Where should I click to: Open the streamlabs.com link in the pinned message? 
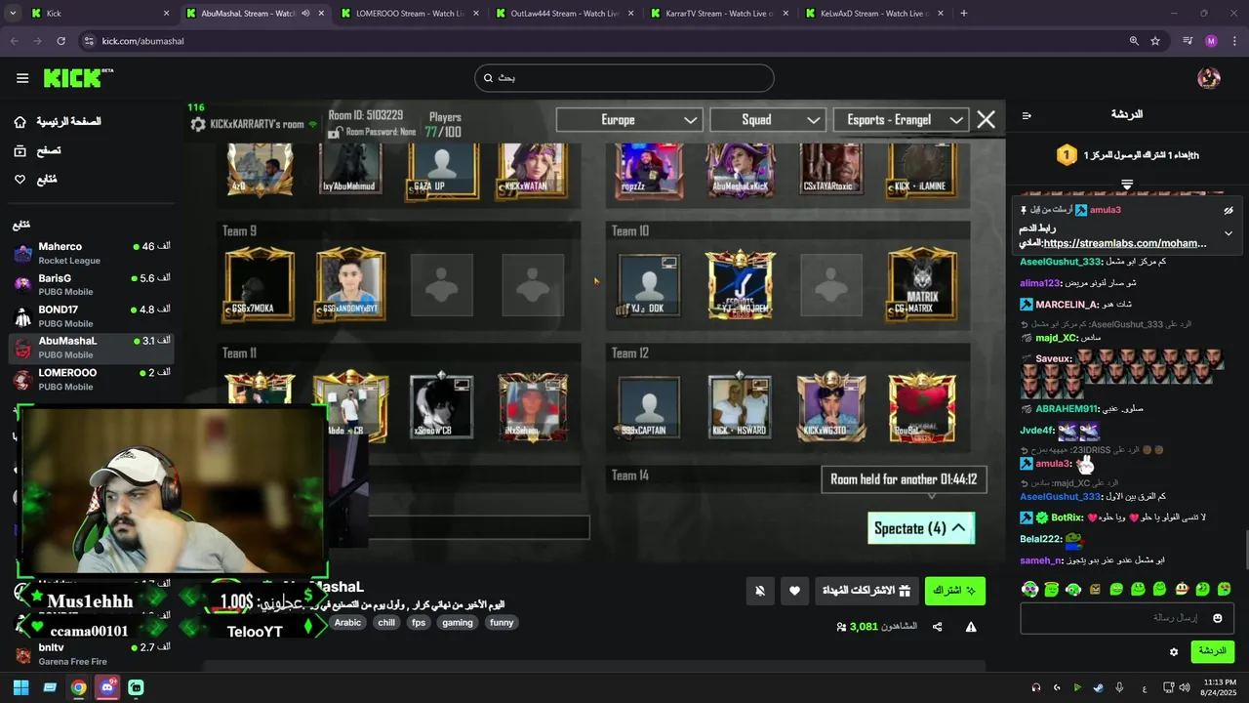point(1125,243)
